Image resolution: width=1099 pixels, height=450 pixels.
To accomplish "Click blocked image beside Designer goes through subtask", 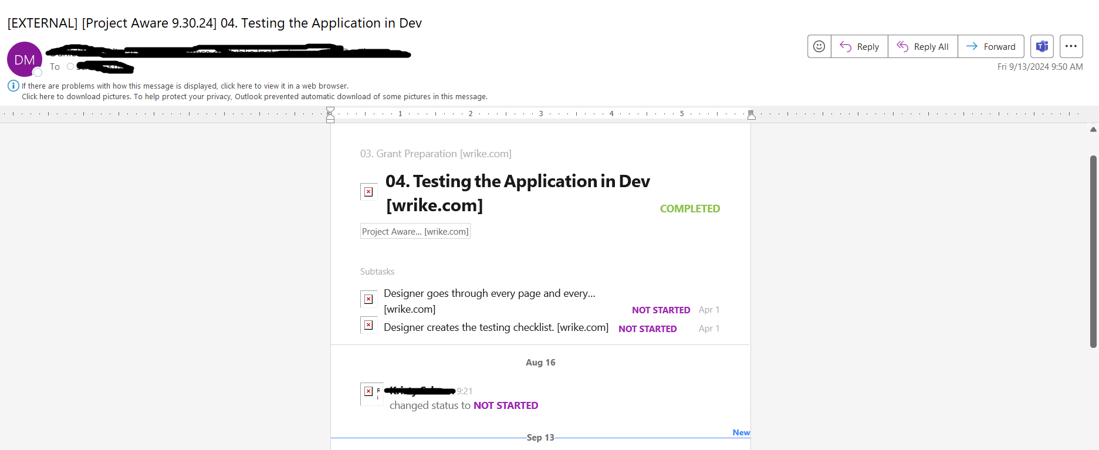I will coord(368,299).
